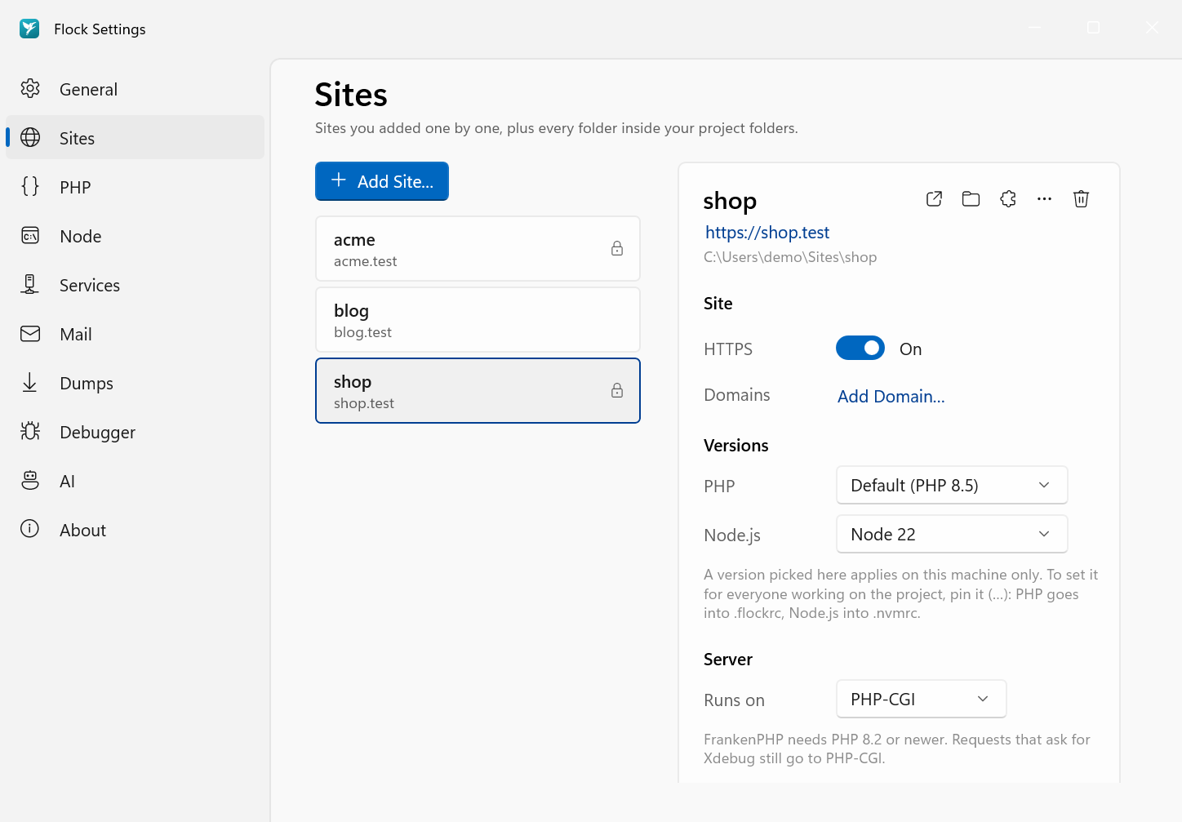Click the globe icon beside Sites
Image resolution: width=1182 pixels, height=822 pixels.
pos(30,138)
